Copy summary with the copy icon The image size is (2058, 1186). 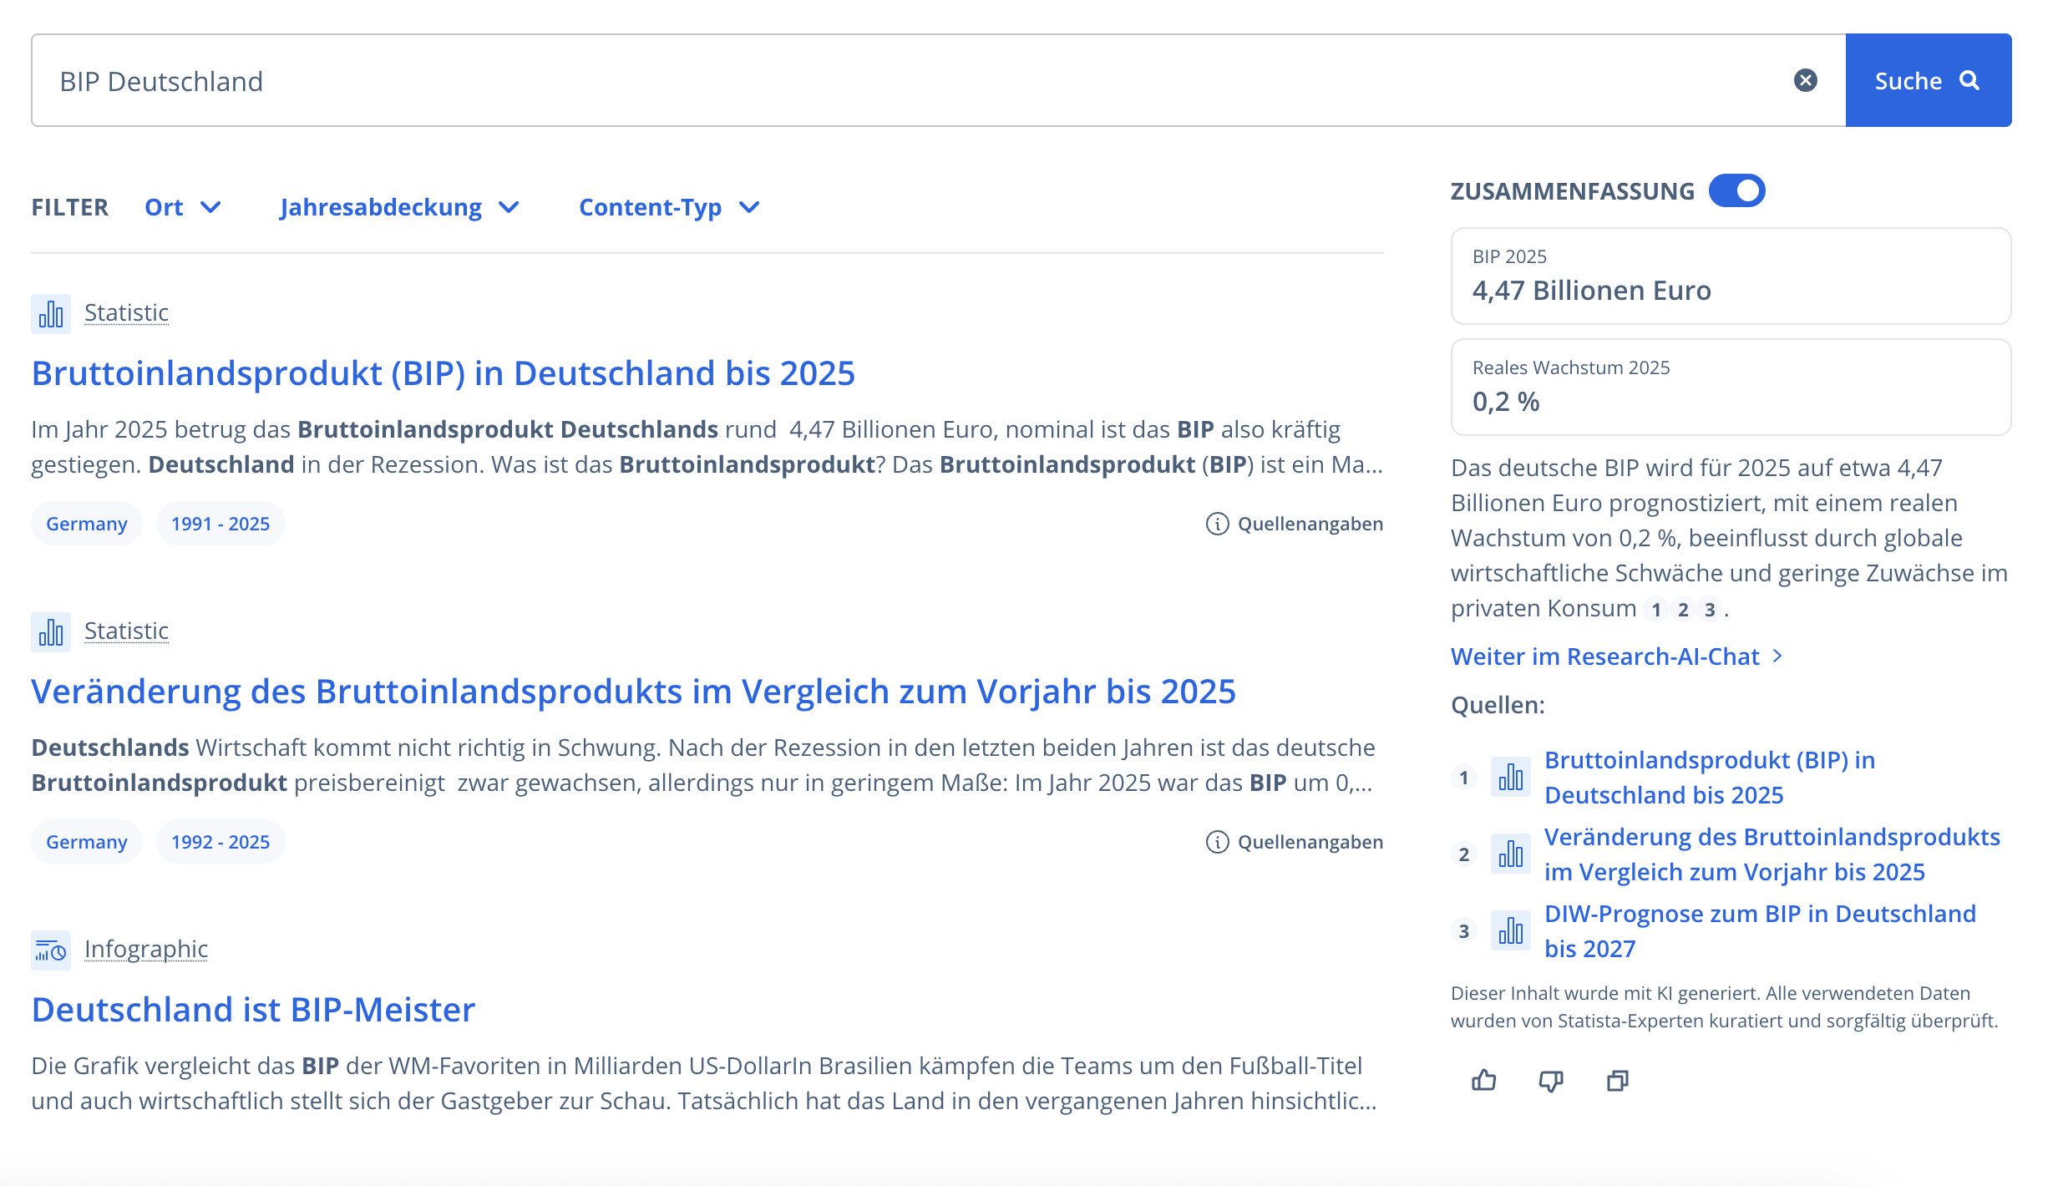[x=1617, y=1081]
